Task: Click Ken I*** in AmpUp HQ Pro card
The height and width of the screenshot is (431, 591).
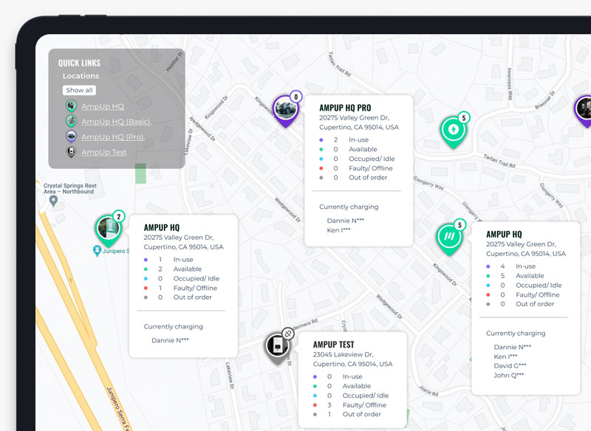Action: 338,230
